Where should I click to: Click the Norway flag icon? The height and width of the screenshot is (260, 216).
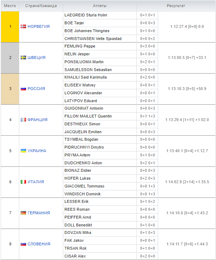pos(23,26)
